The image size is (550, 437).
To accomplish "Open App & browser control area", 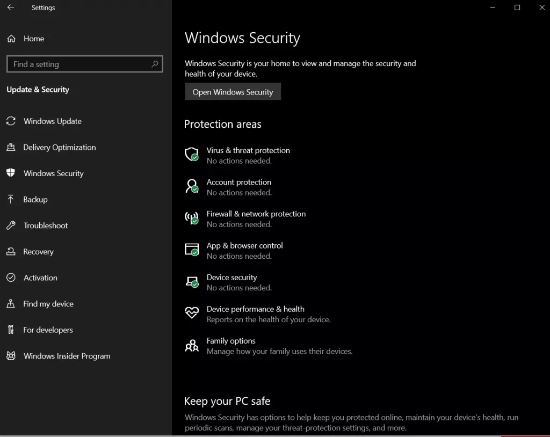I will coord(244,245).
